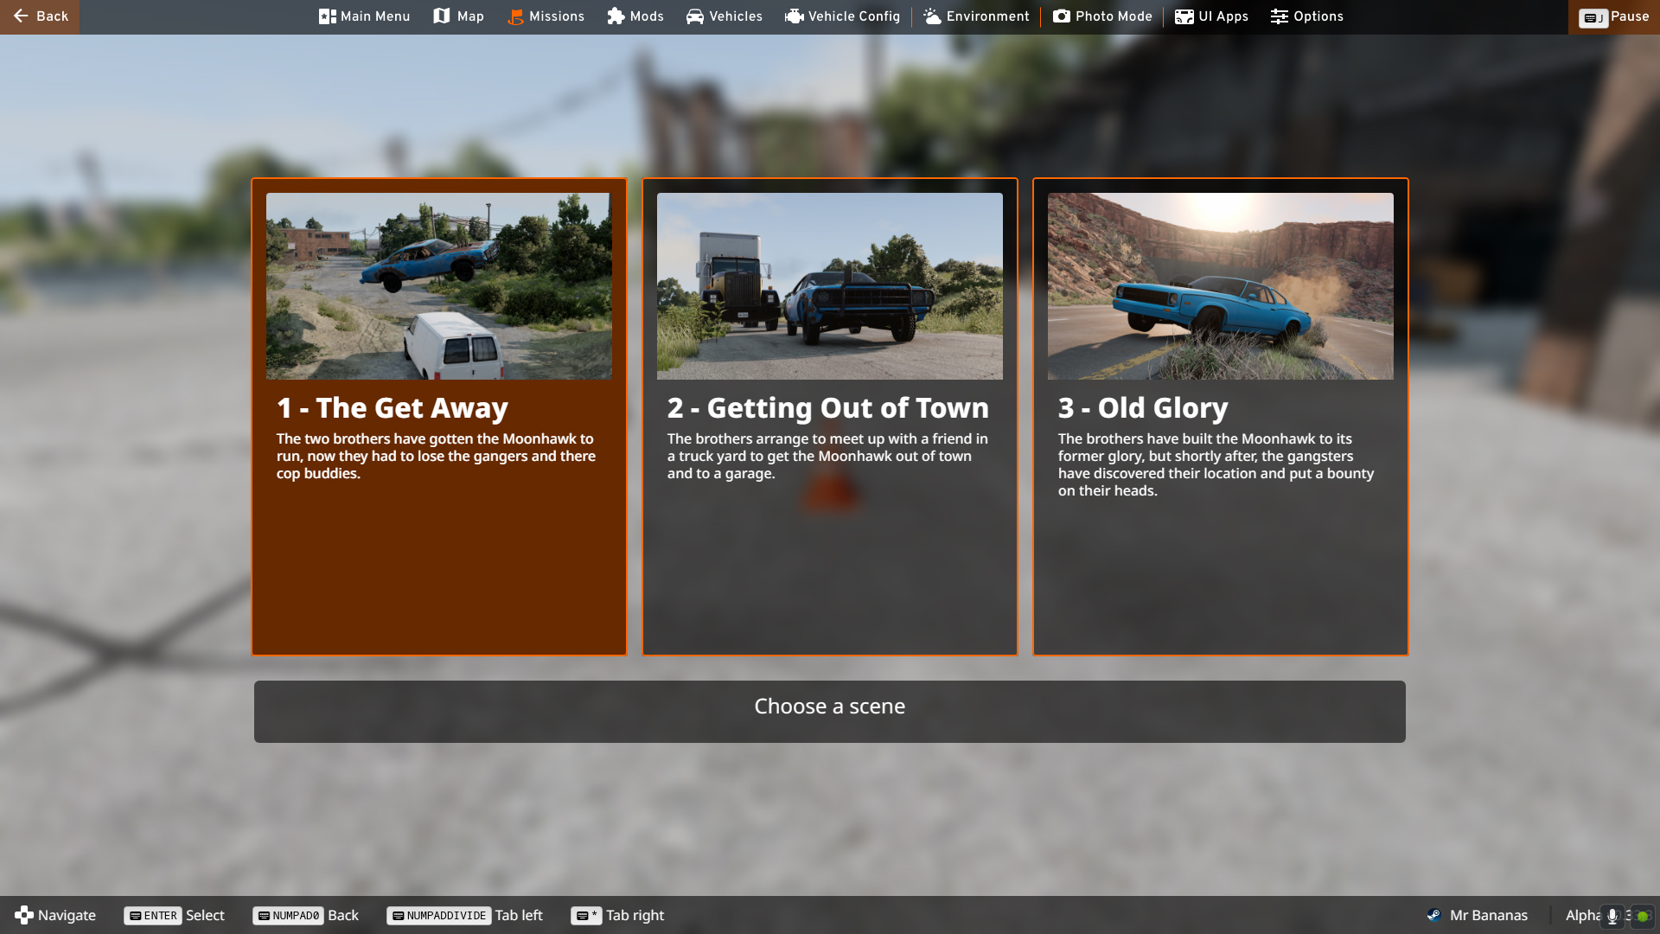
Task: Click the microphone icon in bottom corner
Action: pyautogui.click(x=1612, y=916)
